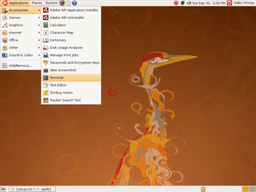Expand the Other submenu arrow
This screenshot has width=256, height=192.
[x=39, y=47]
